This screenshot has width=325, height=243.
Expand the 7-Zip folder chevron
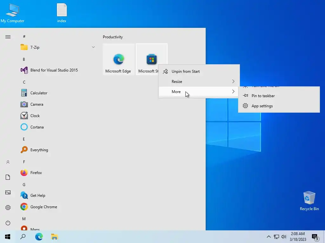[x=93, y=47]
